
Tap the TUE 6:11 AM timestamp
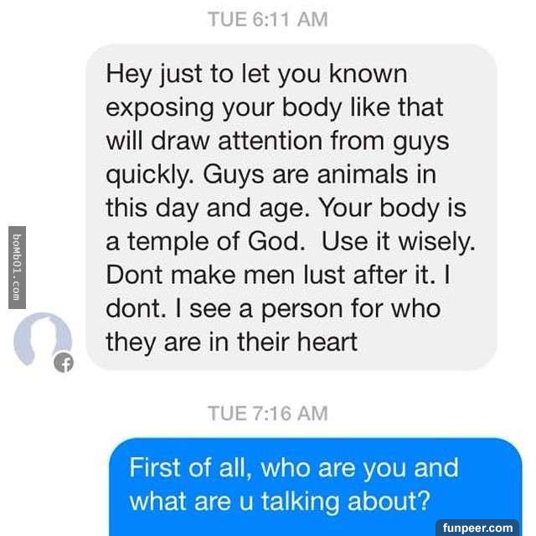click(268, 19)
